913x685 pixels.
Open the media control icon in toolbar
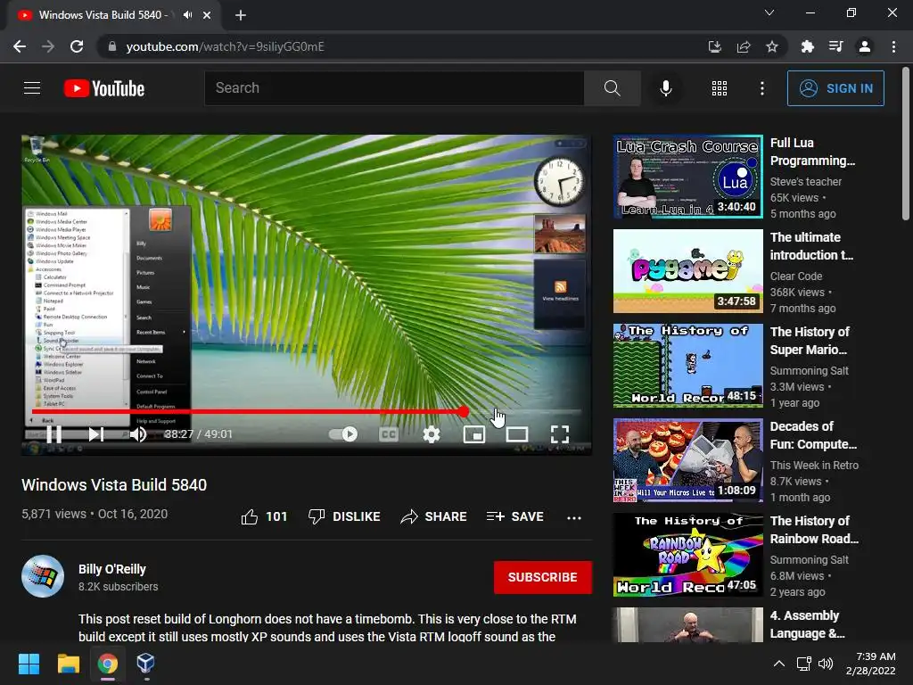[835, 46]
